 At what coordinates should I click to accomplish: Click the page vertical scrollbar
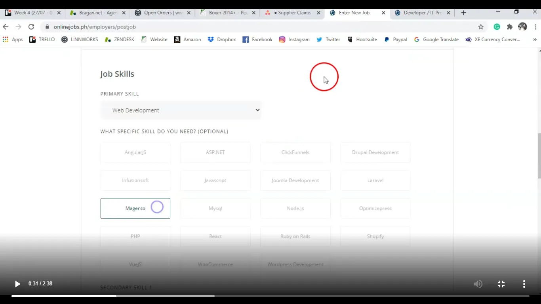pos(539,156)
